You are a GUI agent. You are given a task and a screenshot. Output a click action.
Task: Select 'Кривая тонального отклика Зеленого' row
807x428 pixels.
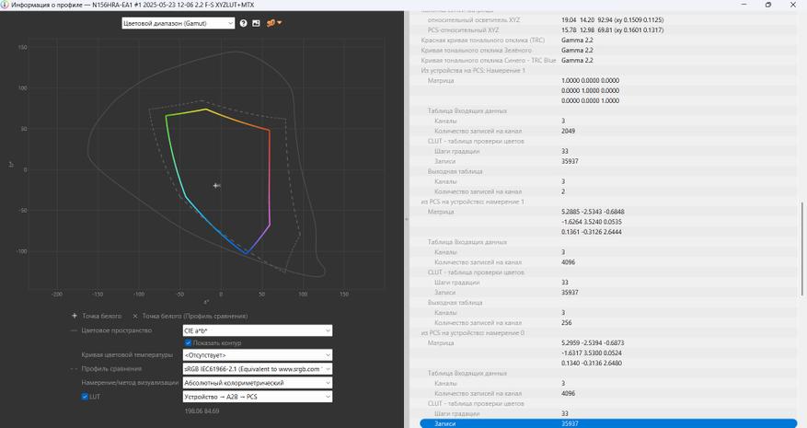tap(608, 51)
